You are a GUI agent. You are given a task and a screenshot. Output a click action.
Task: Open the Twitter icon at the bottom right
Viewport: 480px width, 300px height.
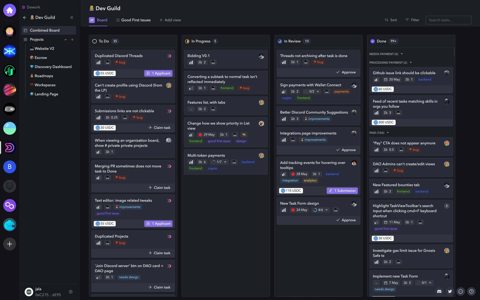450,291
